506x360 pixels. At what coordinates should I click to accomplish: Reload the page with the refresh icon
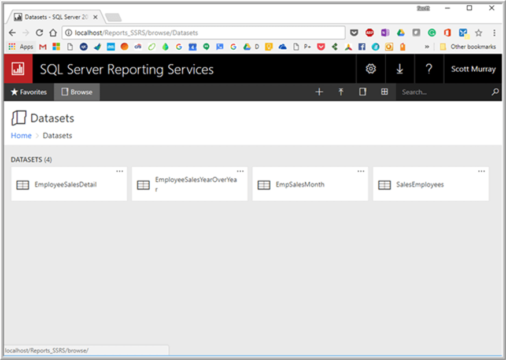(39, 32)
